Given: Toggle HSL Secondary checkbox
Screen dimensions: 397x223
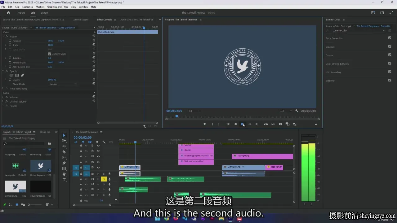Looking at the screenshot, I should pyautogui.click(x=390, y=72).
